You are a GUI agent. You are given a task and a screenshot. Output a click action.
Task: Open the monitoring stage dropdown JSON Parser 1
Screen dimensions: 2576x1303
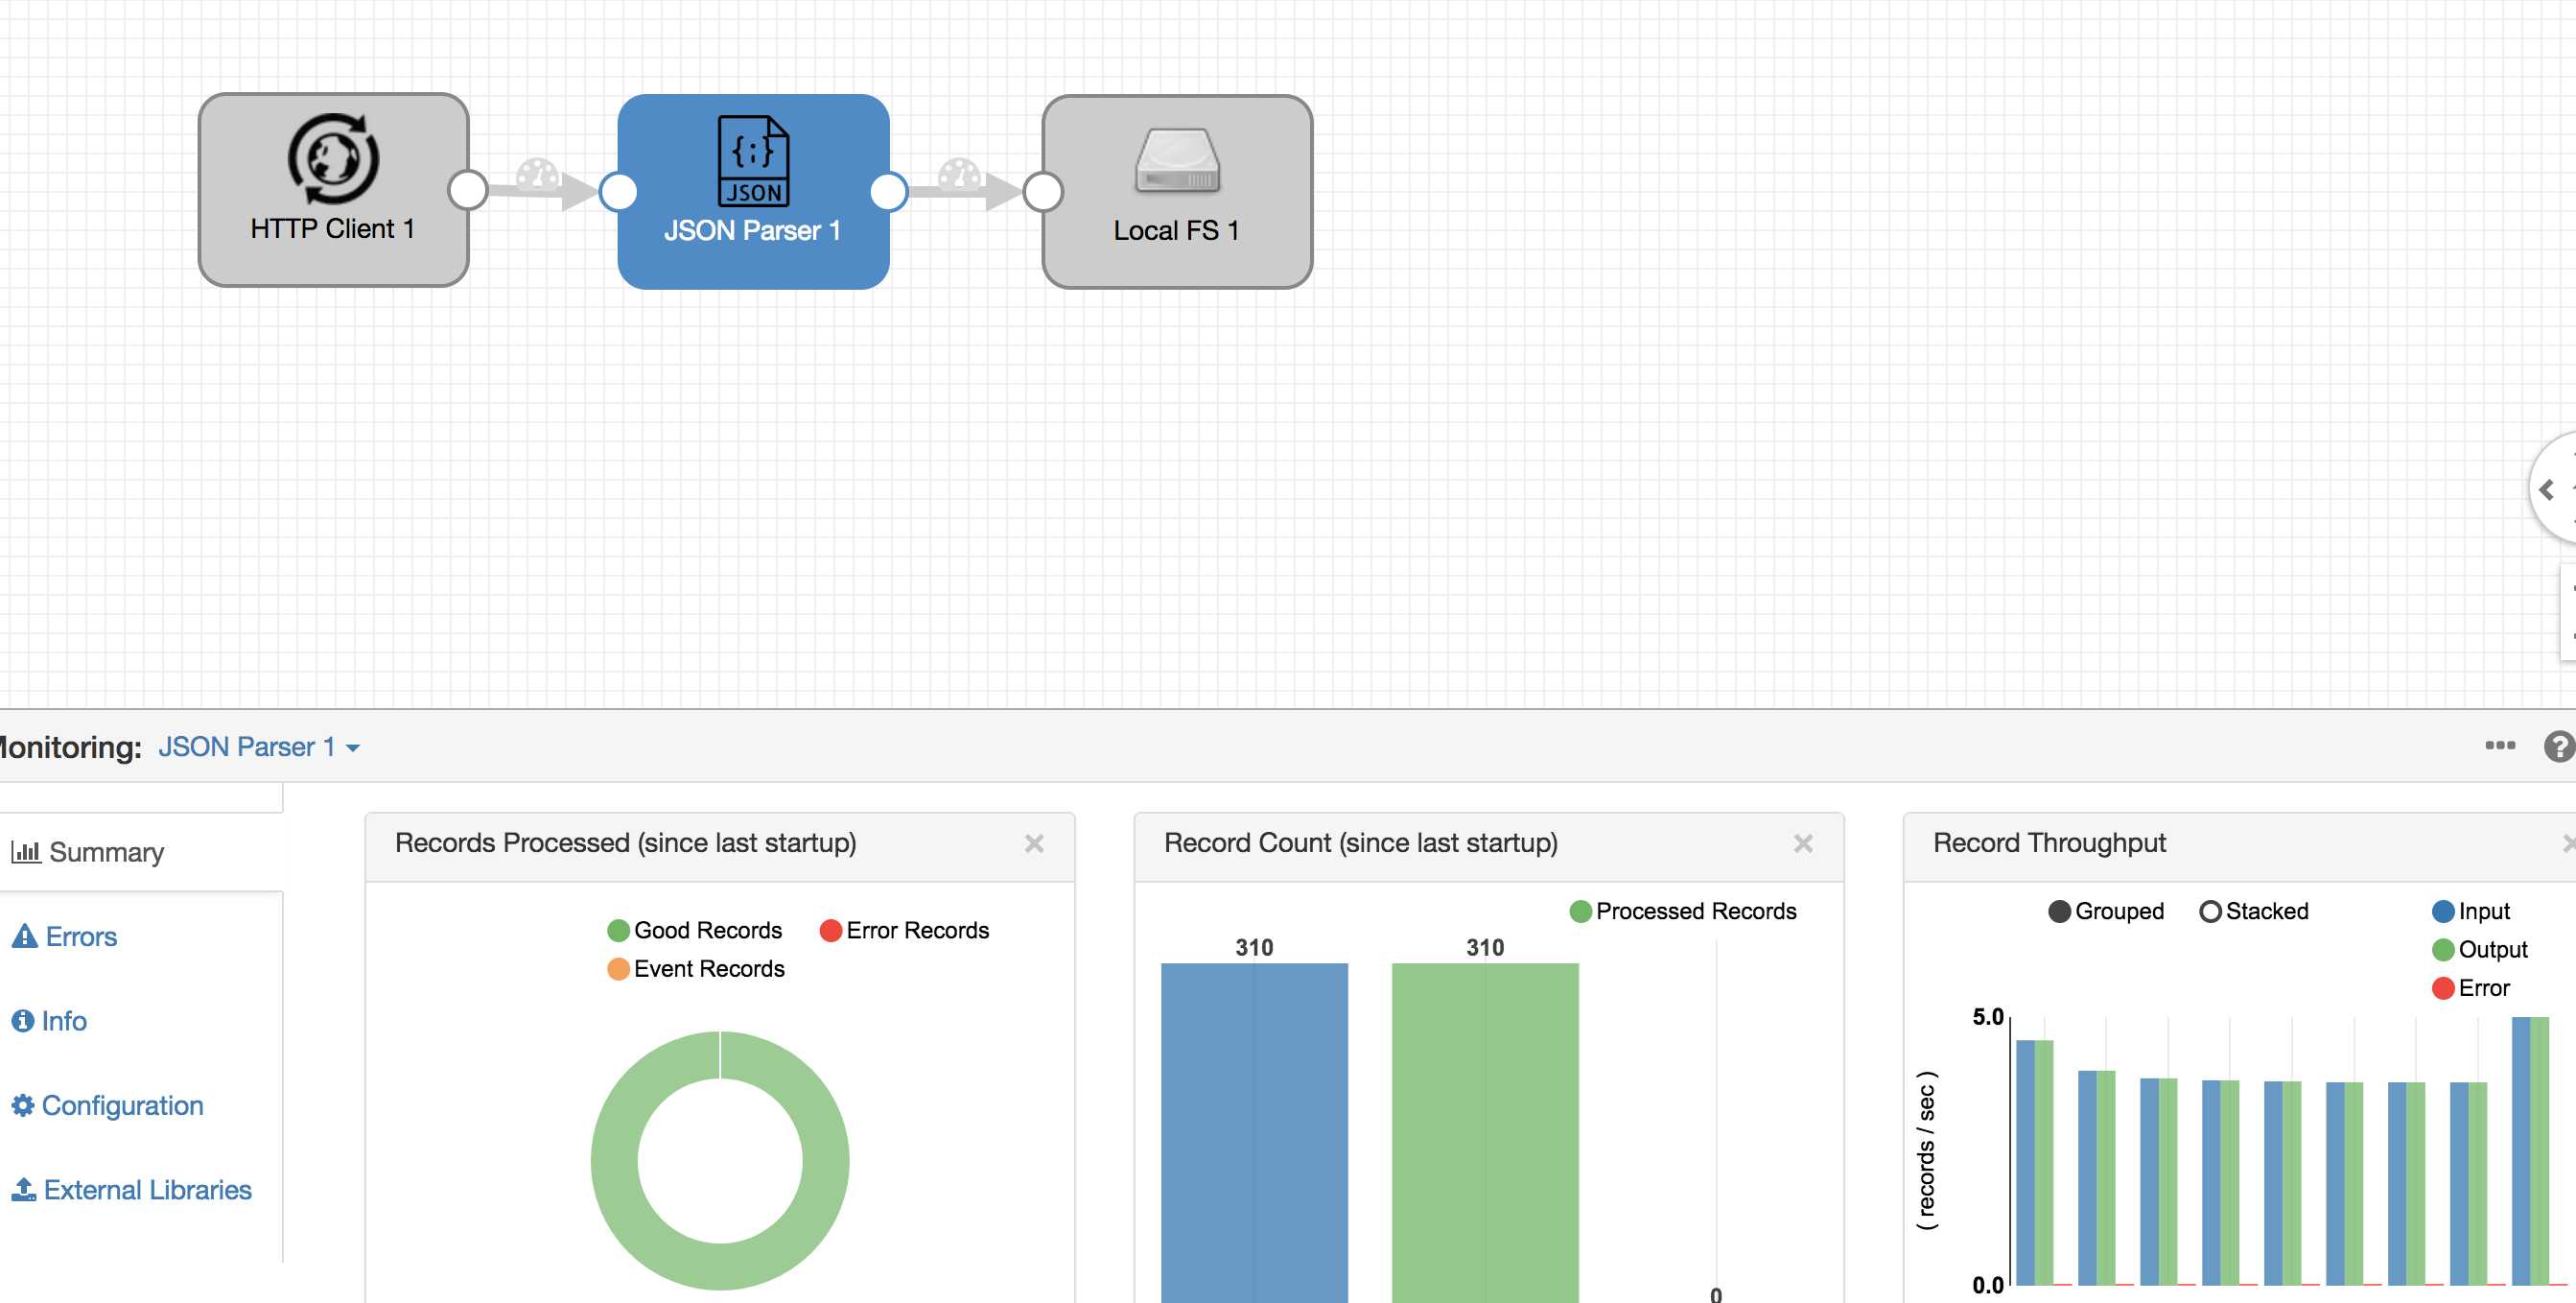tap(259, 746)
